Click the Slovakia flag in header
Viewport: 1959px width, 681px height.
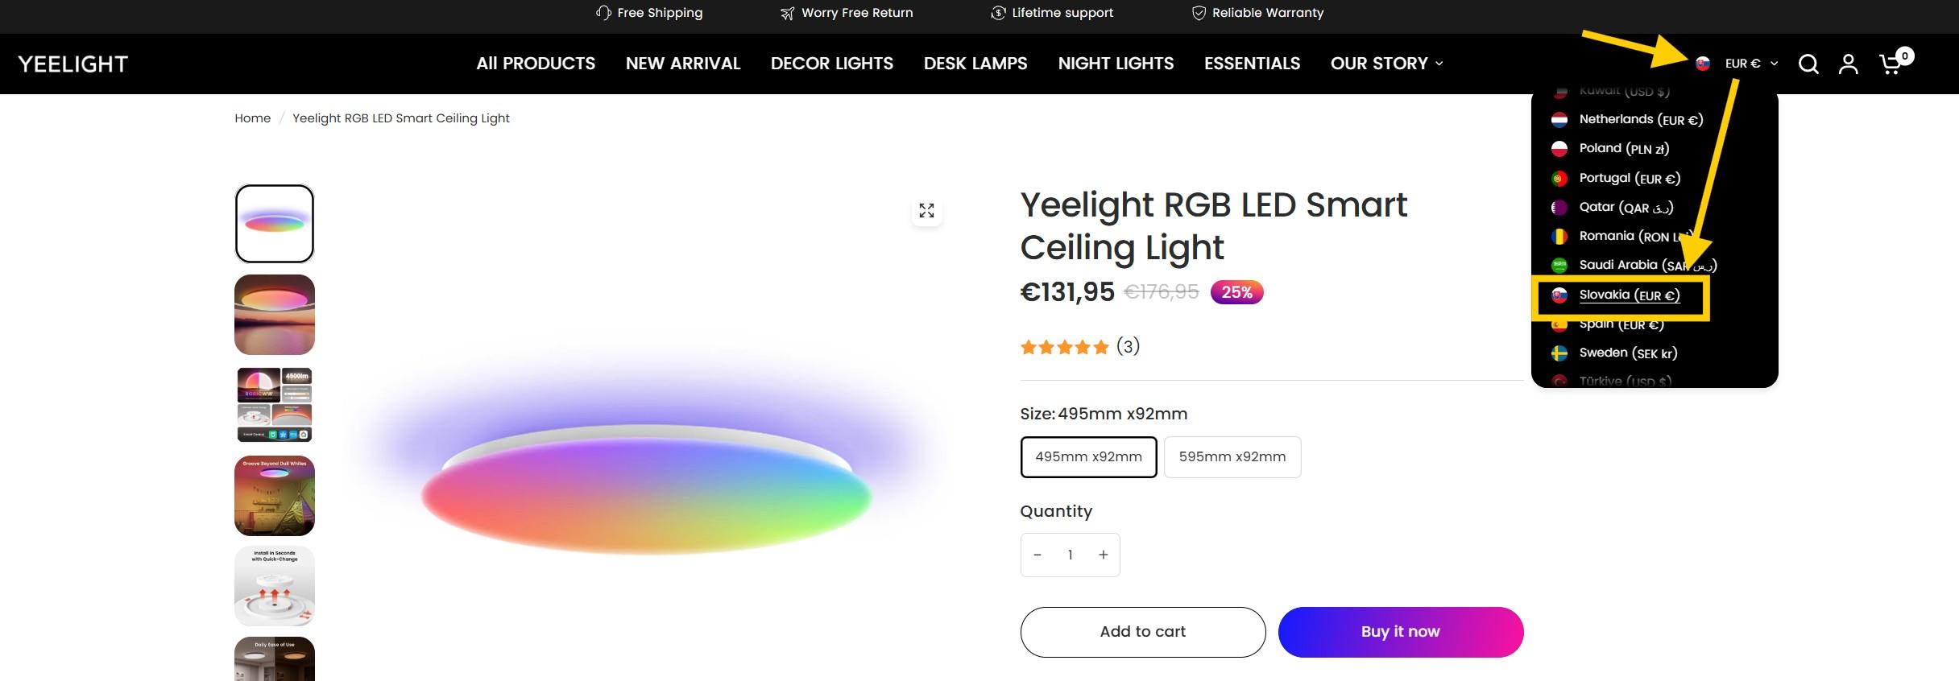tap(1703, 64)
